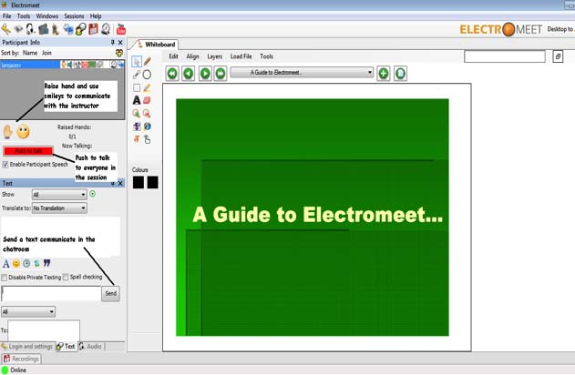
Task: Open the File menu
Action: [x=6, y=16]
